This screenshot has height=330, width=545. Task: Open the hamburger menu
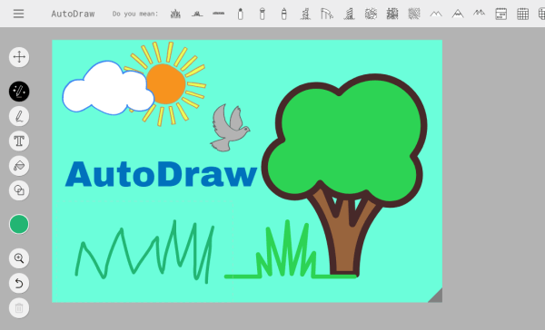click(18, 14)
